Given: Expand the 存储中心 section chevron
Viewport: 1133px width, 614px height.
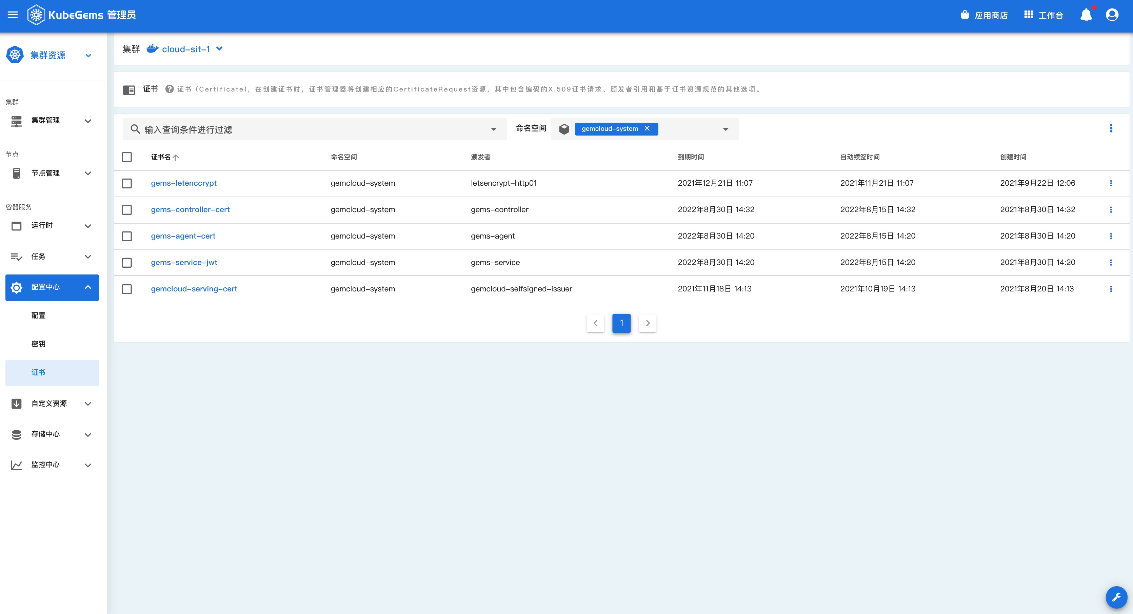Looking at the screenshot, I should [x=88, y=435].
